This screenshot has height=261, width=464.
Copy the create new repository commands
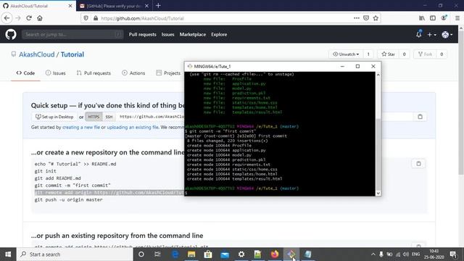coord(418,164)
